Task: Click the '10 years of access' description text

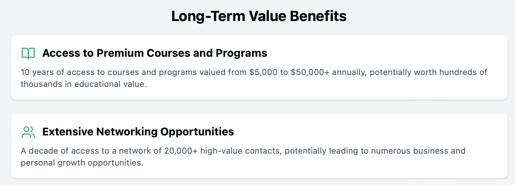Action: (254, 78)
